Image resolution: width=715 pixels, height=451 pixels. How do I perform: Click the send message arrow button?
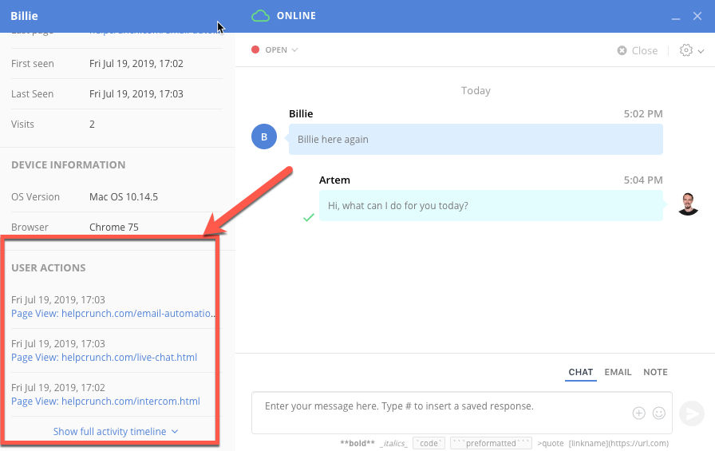pyautogui.click(x=692, y=413)
